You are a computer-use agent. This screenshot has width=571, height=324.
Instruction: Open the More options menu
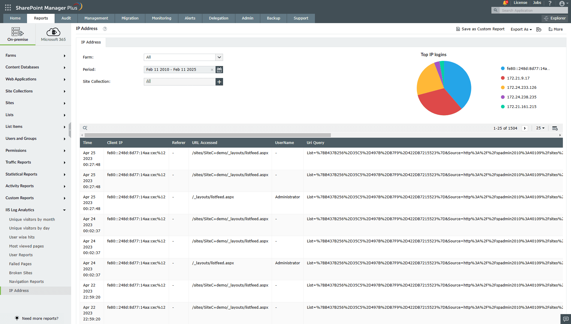tap(556, 29)
